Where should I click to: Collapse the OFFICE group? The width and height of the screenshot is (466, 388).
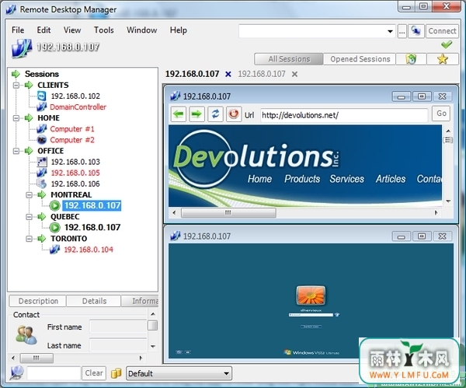[16, 151]
